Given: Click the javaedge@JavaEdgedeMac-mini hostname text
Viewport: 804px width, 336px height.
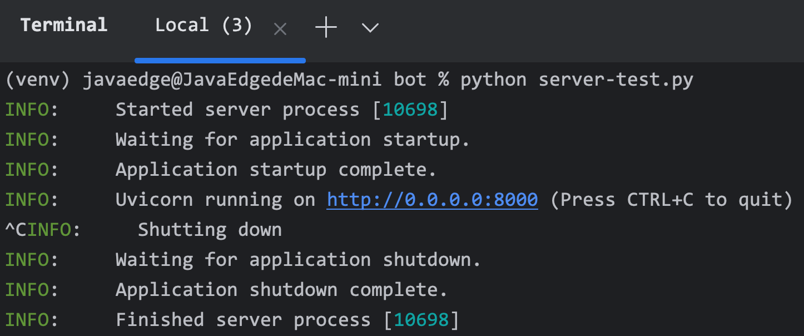Looking at the screenshot, I should click(232, 80).
